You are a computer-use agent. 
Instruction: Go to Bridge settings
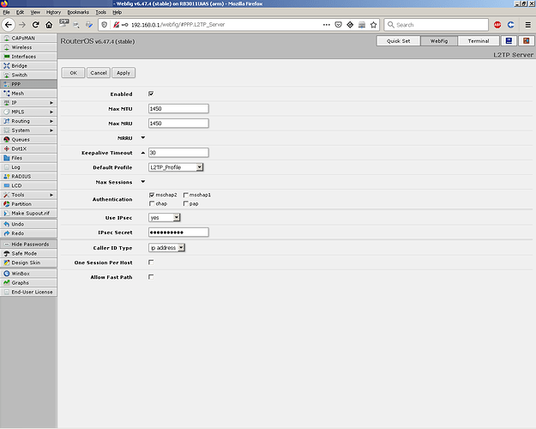pyautogui.click(x=28, y=66)
